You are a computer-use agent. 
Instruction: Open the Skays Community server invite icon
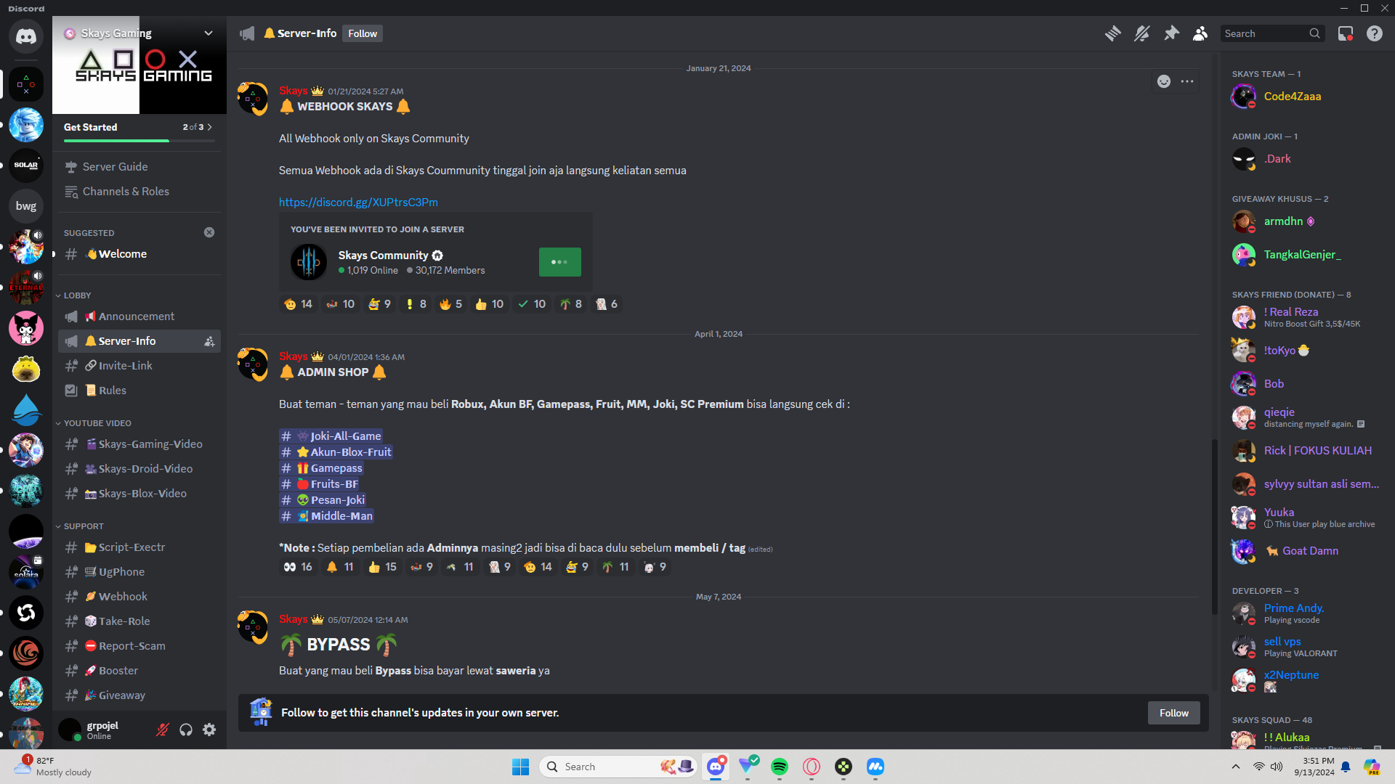pos(309,262)
